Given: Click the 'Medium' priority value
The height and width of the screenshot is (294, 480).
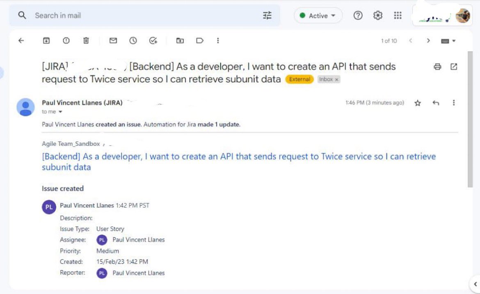Looking at the screenshot, I should (108, 251).
